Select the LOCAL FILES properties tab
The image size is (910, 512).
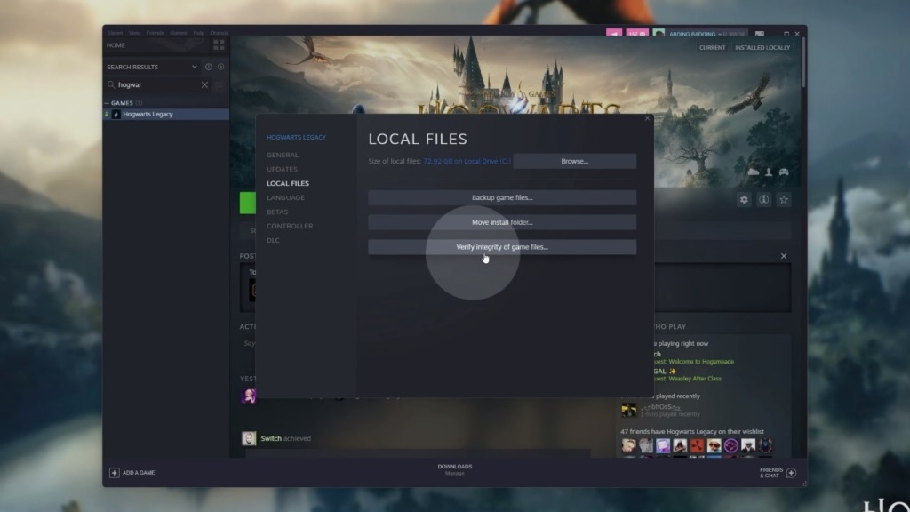288,183
